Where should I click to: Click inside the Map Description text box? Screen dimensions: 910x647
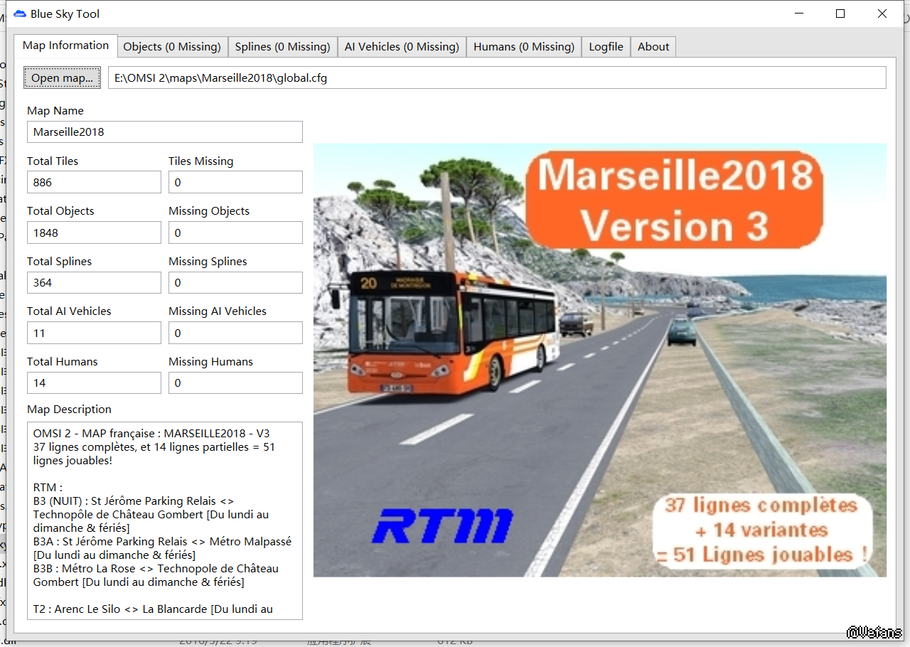click(165, 520)
